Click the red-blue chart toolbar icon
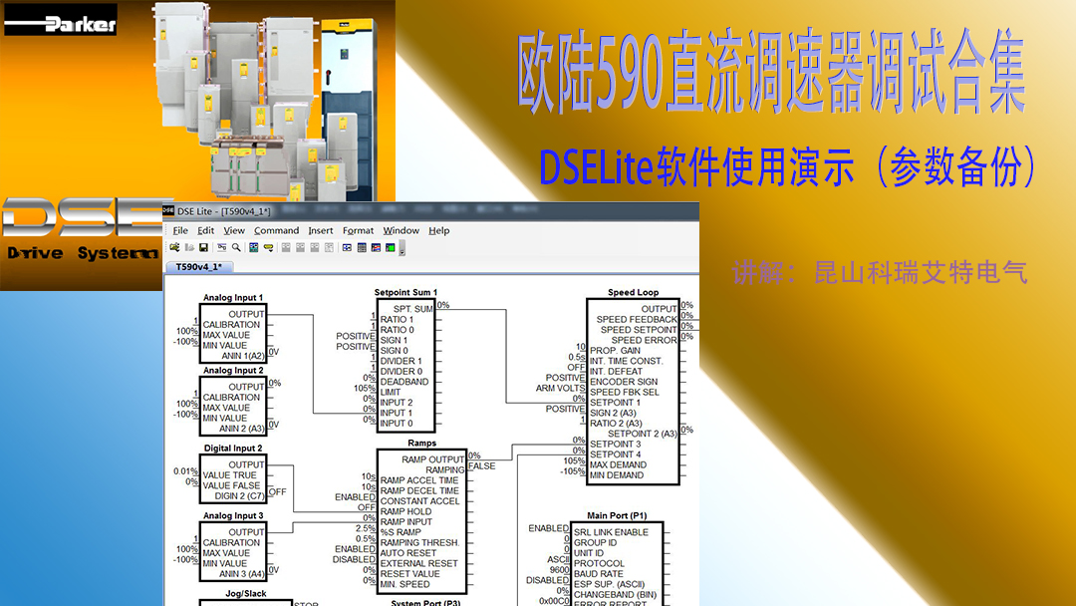The width and height of the screenshot is (1076, 606). tap(376, 247)
